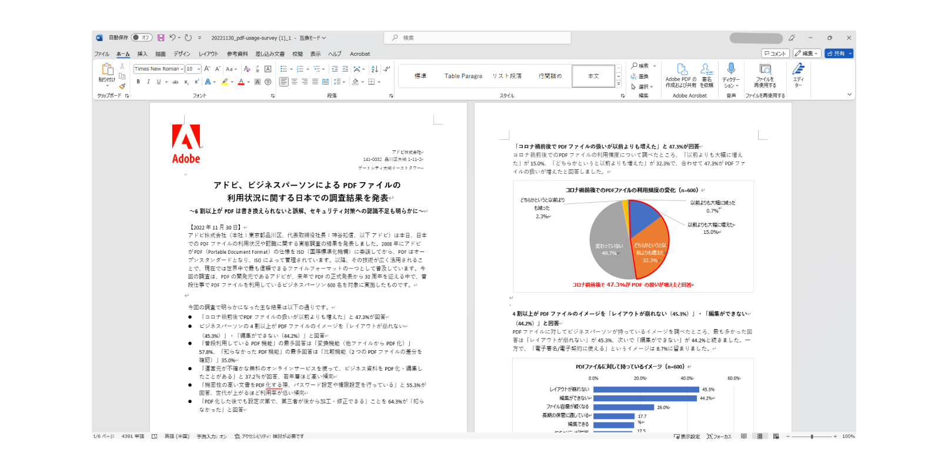Apply yellow text highlight color

coord(224,82)
